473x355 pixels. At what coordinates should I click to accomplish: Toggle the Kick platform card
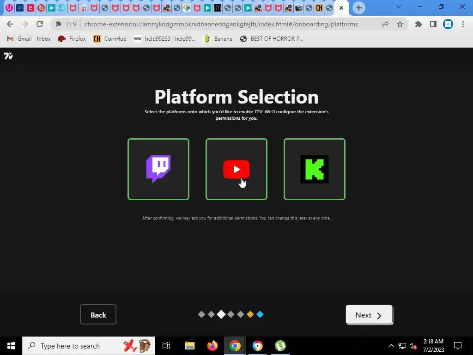coord(314,169)
